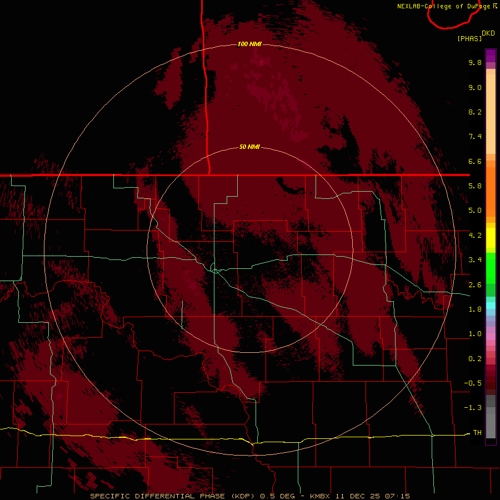Viewport: 500px width, 500px height.
Task: Click the 0.2 value on color scale
Action: point(475,359)
